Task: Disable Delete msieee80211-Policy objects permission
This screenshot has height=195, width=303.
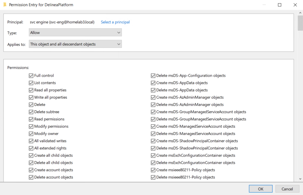Action: (x=153, y=177)
